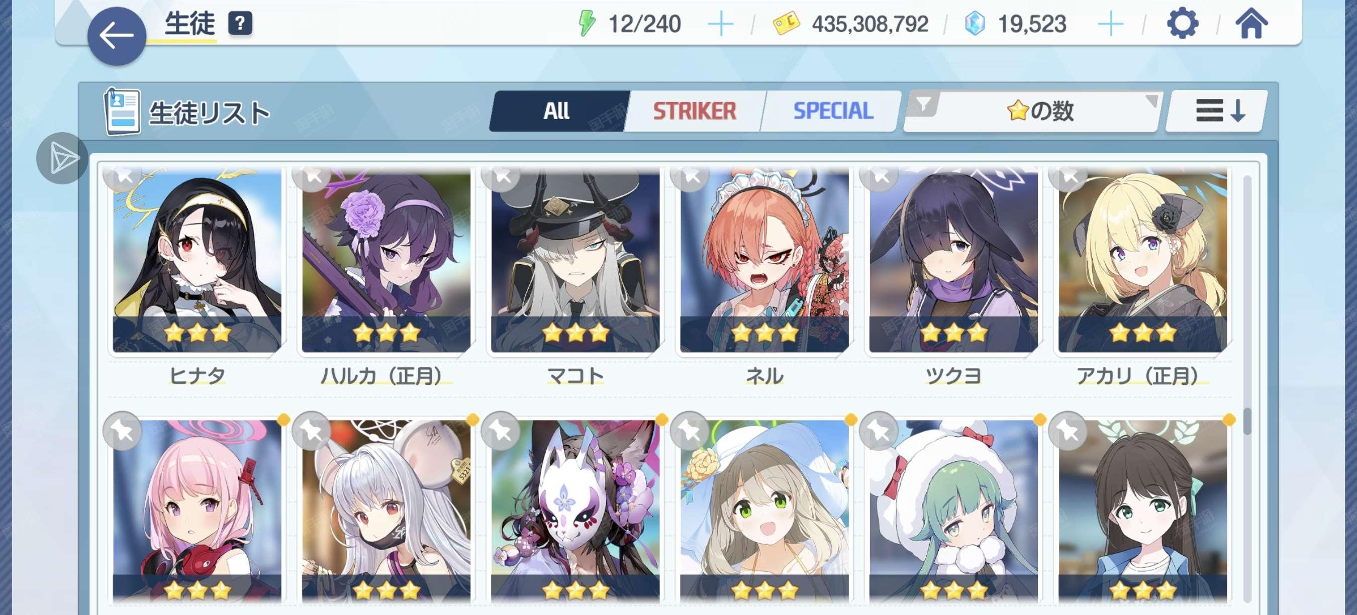Viewport: 1357px width, 615px height.
Task: Click the green energy bolt icon
Action: (x=587, y=24)
